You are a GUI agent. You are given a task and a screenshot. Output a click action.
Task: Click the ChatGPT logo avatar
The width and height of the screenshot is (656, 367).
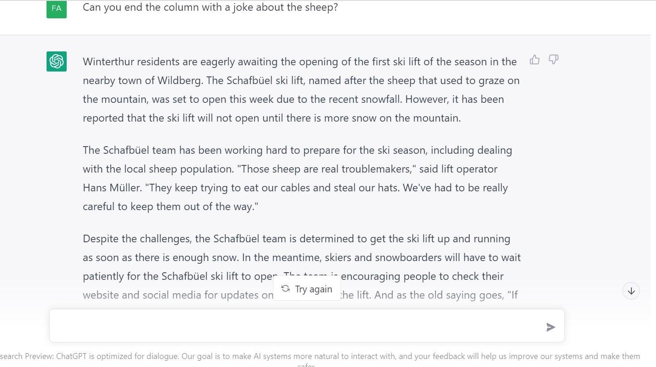56,61
